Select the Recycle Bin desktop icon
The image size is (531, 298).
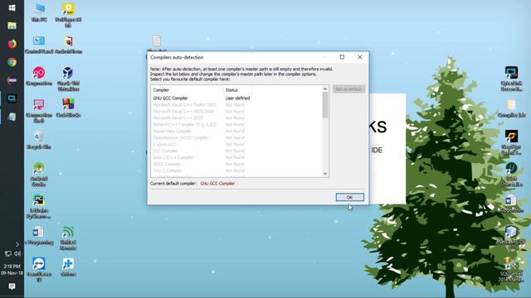(39, 140)
